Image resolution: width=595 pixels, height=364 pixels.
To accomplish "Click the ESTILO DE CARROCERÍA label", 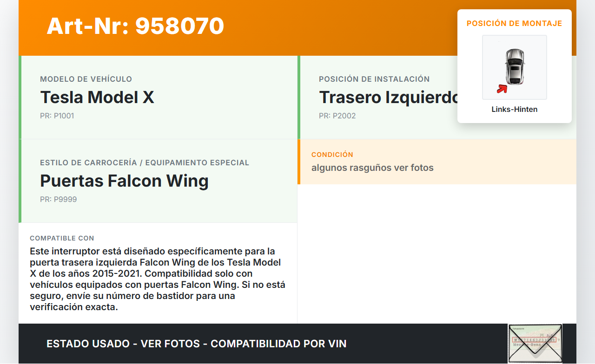I will pos(145,163).
